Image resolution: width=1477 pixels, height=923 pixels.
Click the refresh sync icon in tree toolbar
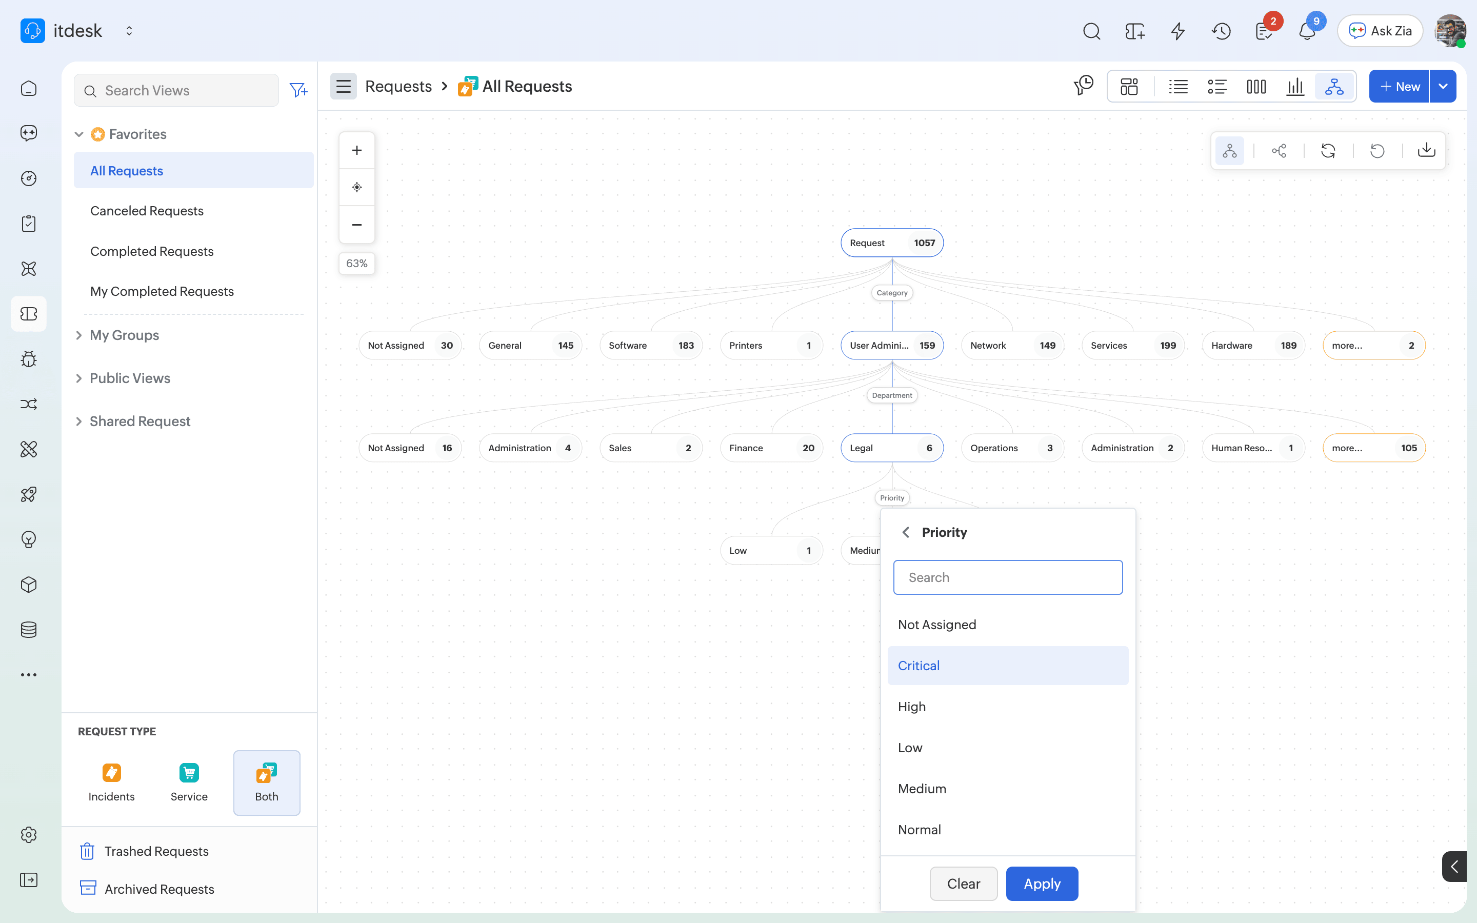(1328, 150)
